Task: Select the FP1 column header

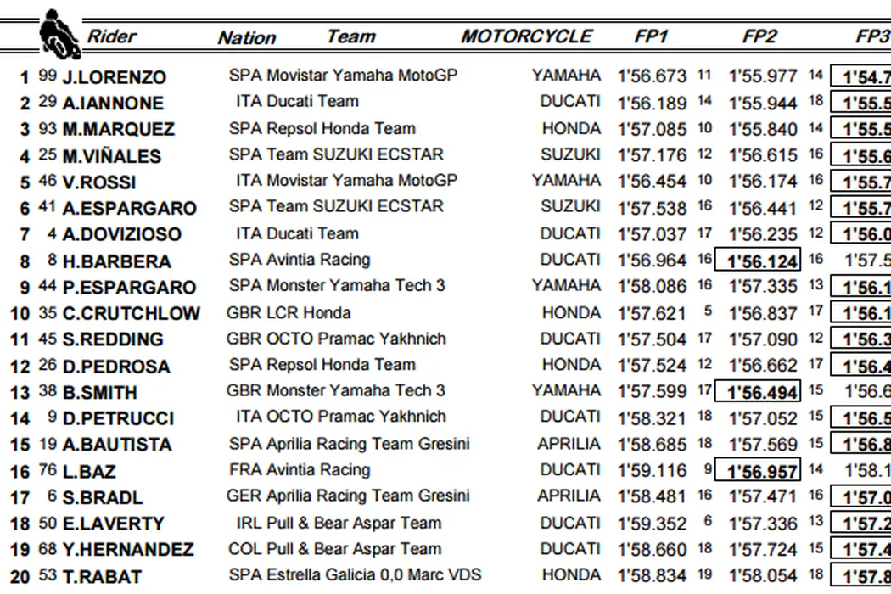Action: 651,36
